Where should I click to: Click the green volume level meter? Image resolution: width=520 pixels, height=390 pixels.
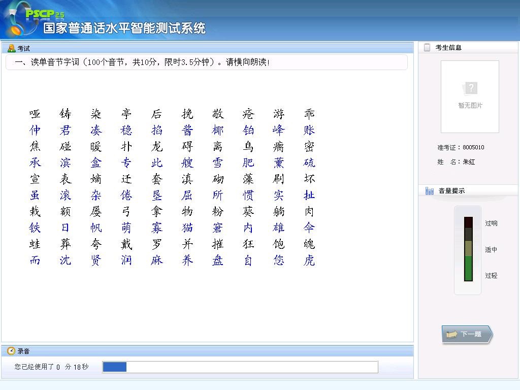tap(468, 249)
